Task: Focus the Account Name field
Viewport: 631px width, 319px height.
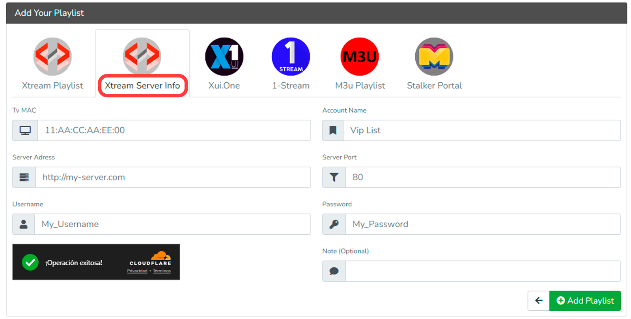Action: [x=482, y=130]
